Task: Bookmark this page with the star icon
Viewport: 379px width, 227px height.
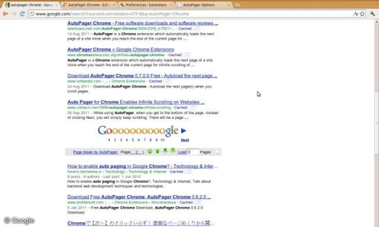Action: [362, 14]
